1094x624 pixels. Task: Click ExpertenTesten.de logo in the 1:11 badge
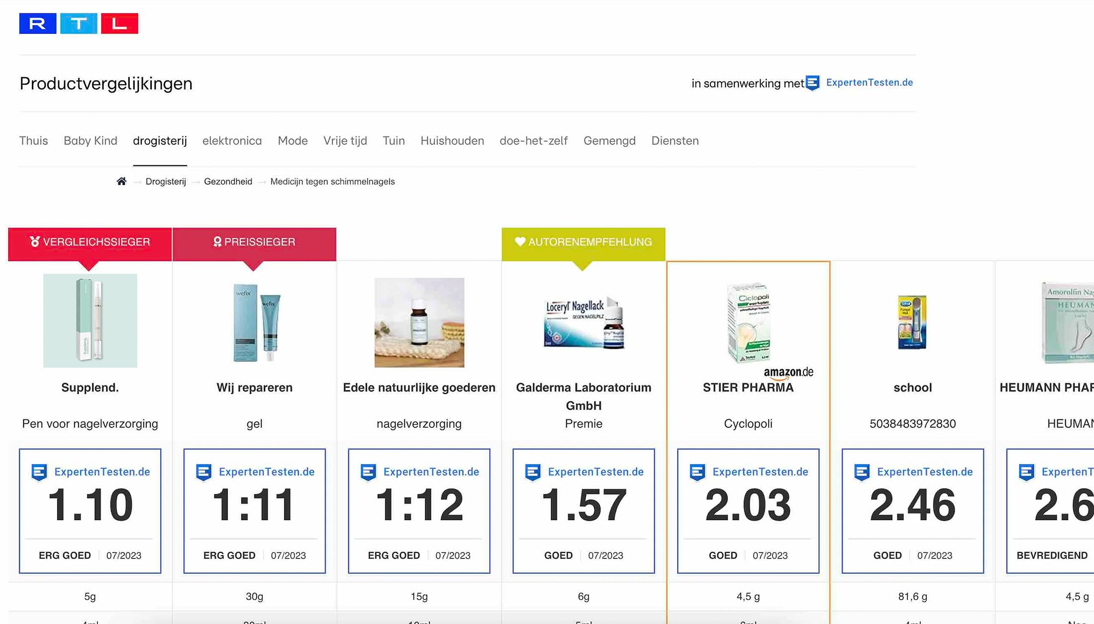coord(254,472)
